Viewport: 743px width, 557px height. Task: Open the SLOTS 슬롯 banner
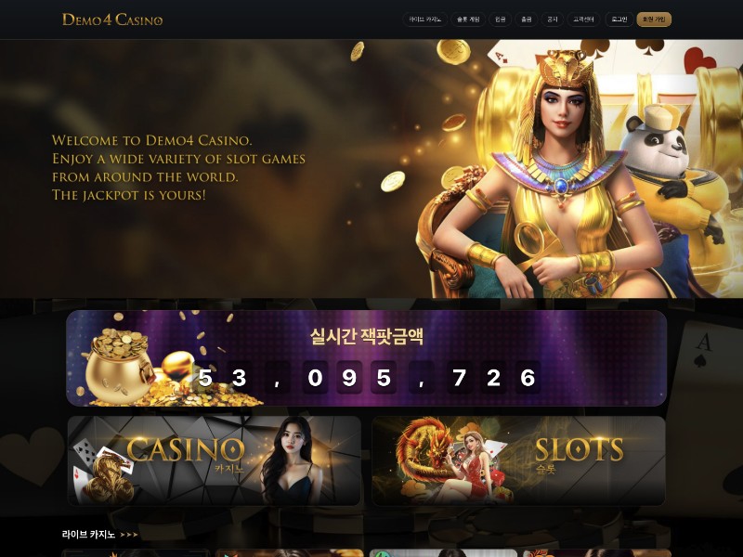519,460
